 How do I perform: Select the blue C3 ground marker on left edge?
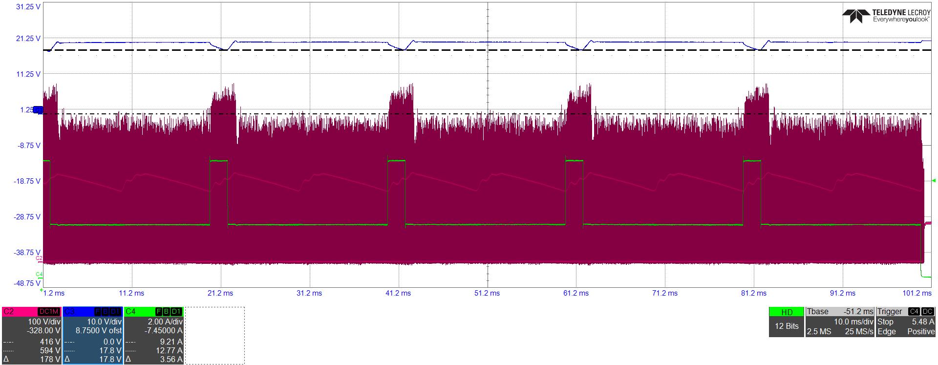click(x=38, y=110)
